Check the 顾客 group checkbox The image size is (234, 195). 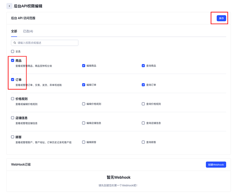[x=12, y=137]
